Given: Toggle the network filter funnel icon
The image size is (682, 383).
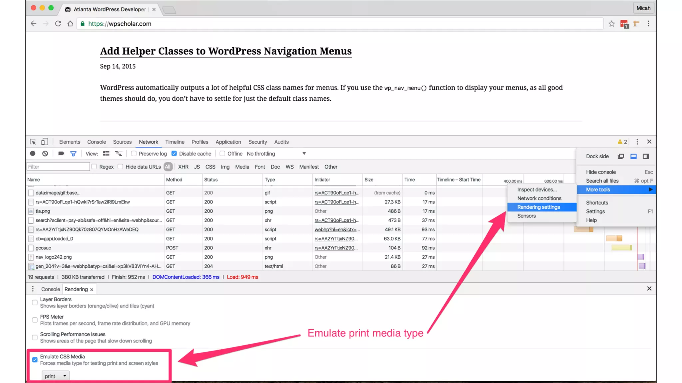Looking at the screenshot, I should click(73, 154).
